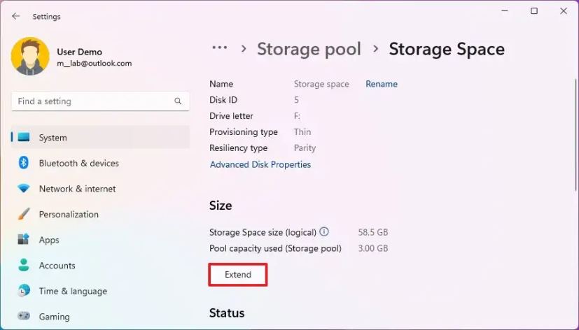The image size is (579, 330).
Task: Focus the Find a setting search box
Action: pyautogui.click(x=91, y=101)
